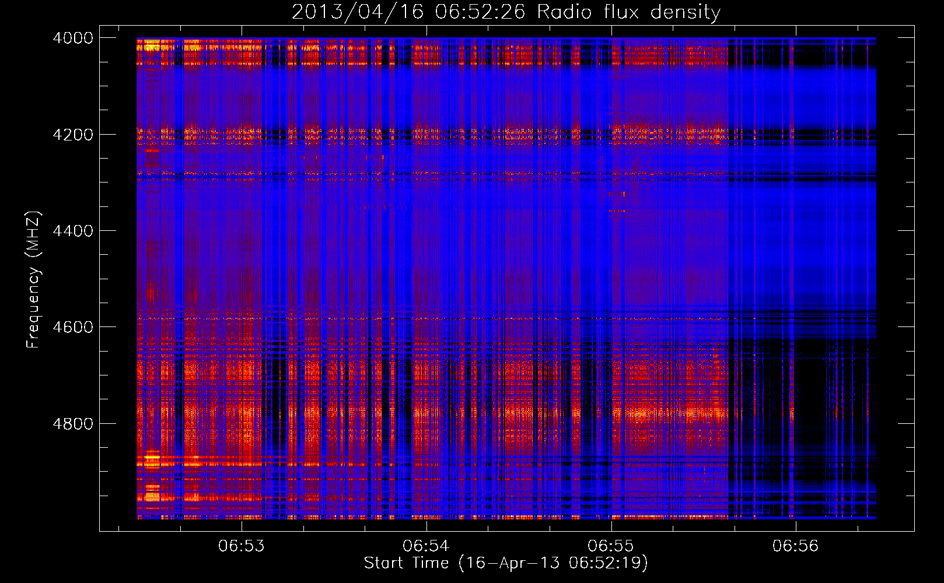This screenshot has width=944, height=583.
Task: Click the 4800 frequency tick label
Action: 73,424
